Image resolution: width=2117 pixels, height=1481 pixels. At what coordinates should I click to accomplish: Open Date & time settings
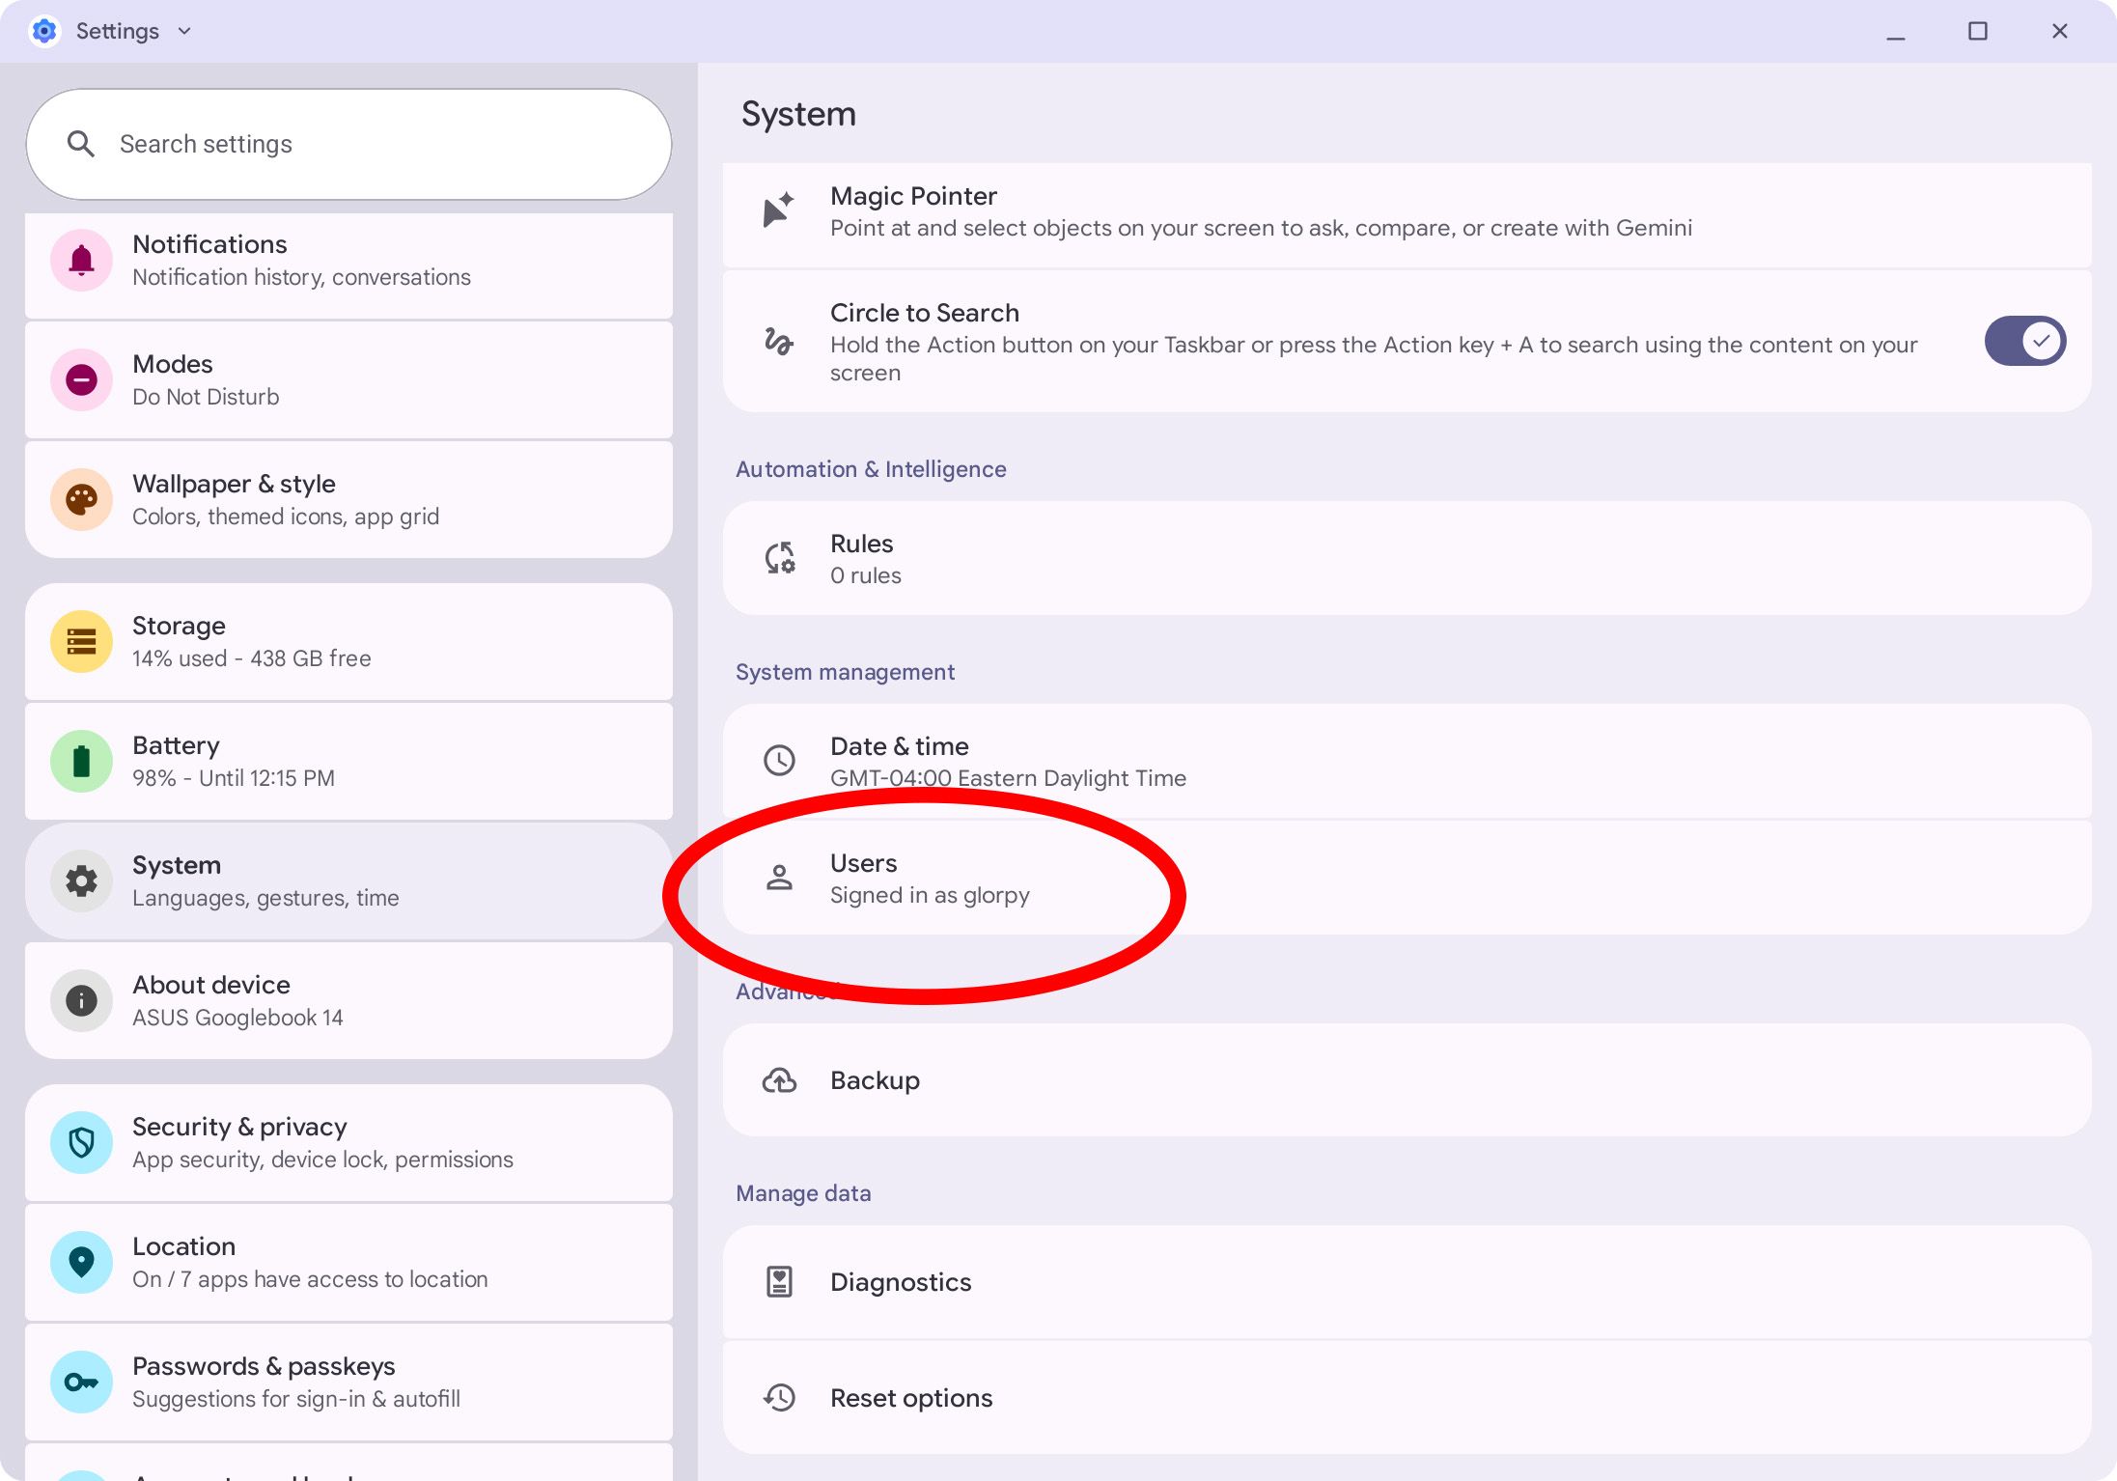tap(1407, 761)
